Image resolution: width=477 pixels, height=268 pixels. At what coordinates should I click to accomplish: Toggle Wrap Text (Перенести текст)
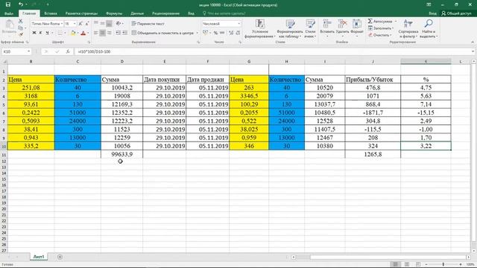tap(148, 23)
